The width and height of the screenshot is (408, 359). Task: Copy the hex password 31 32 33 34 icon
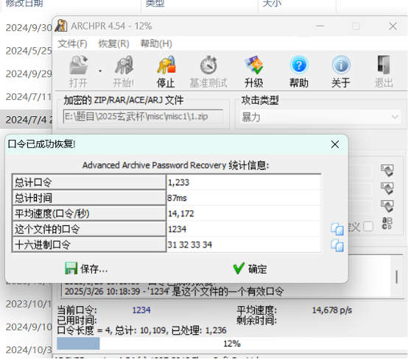pyautogui.click(x=337, y=246)
